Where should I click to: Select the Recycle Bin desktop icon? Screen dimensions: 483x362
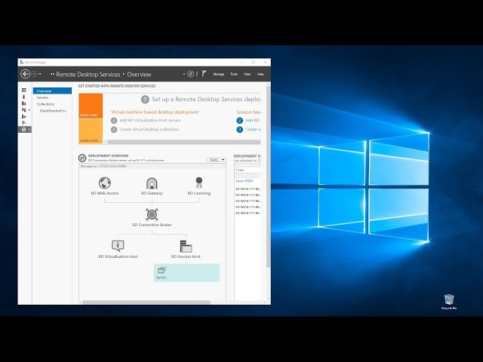click(x=449, y=302)
